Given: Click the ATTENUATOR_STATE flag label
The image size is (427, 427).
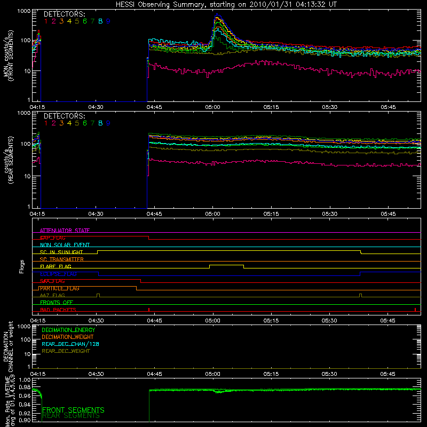Looking at the screenshot, I should tap(65, 231).
